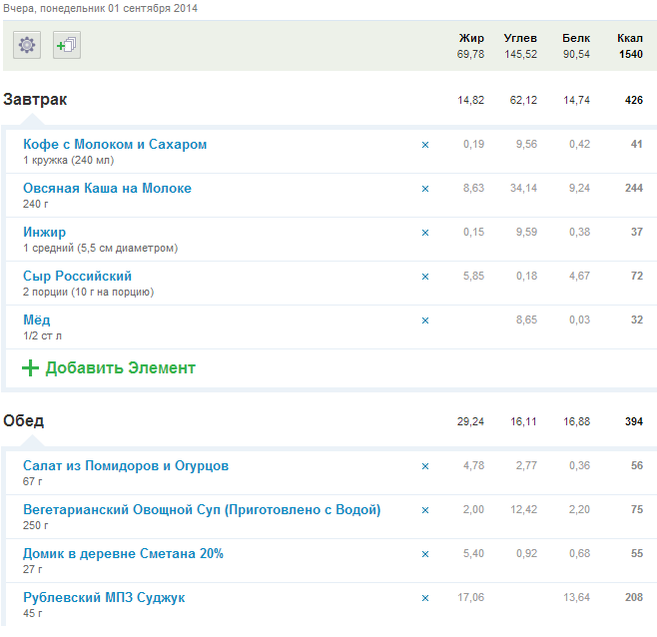
Task: Expand the Завтрак meal header
Action: click(35, 100)
